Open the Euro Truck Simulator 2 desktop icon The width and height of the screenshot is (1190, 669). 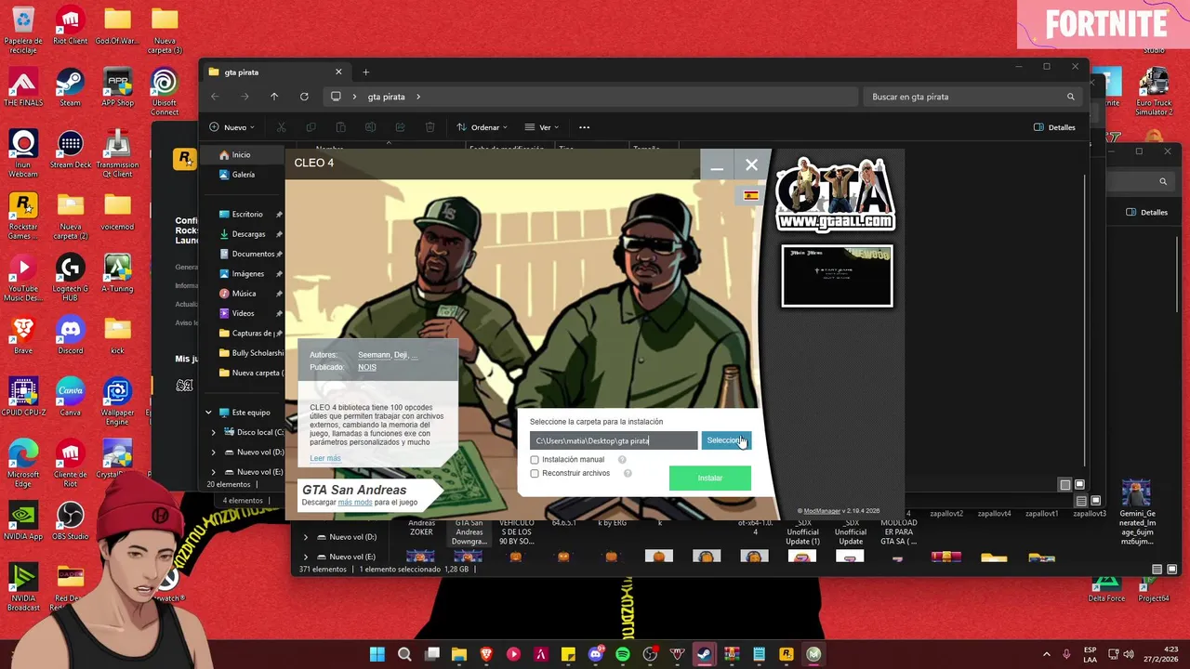click(x=1154, y=92)
